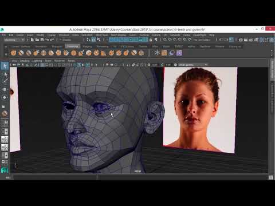This screenshot has width=275, height=206.
Task: Click the No Live Surface field
Action: pyautogui.click(x=202, y=39)
